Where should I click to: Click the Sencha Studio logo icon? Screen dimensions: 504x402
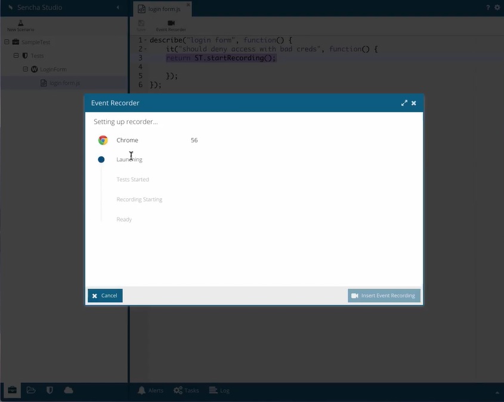click(x=10, y=7)
